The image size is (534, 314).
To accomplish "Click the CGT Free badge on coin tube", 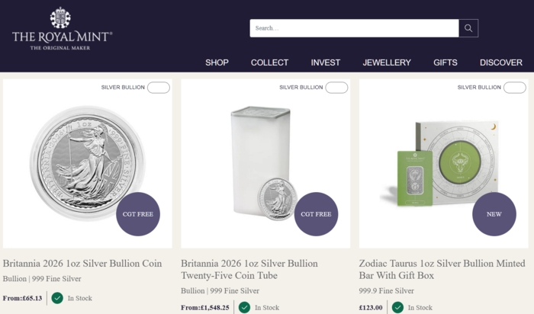I will [316, 214].
